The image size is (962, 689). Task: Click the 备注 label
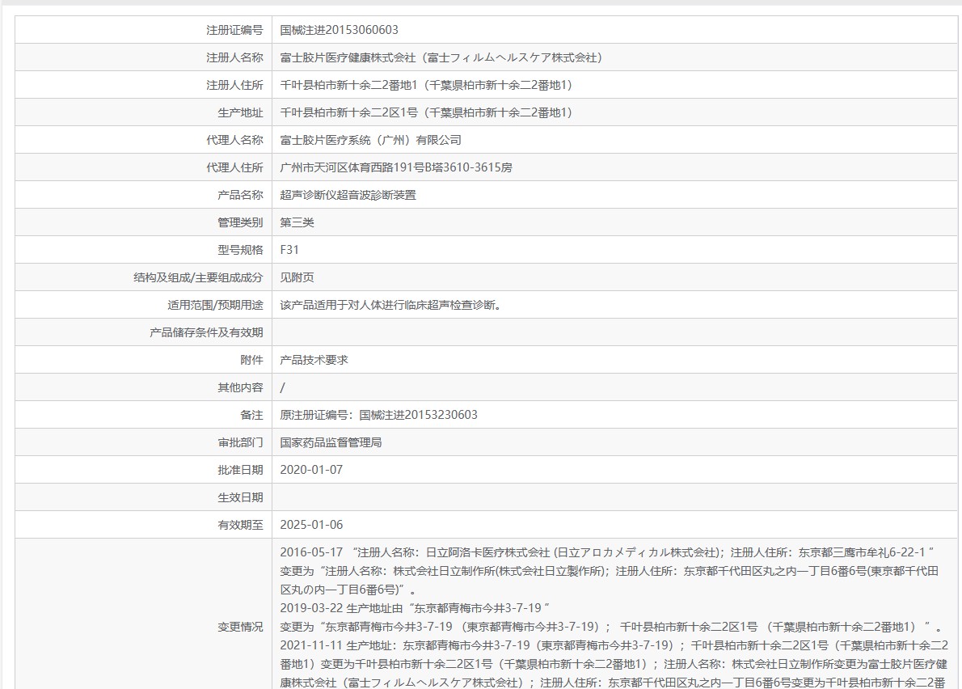click(251, 416)
